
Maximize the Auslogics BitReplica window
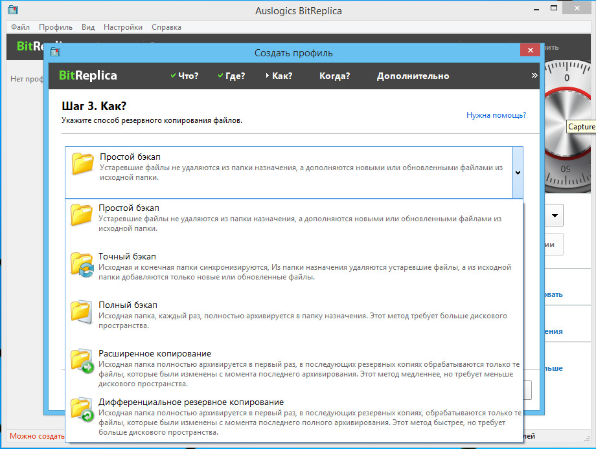click(x=554, y=8)
